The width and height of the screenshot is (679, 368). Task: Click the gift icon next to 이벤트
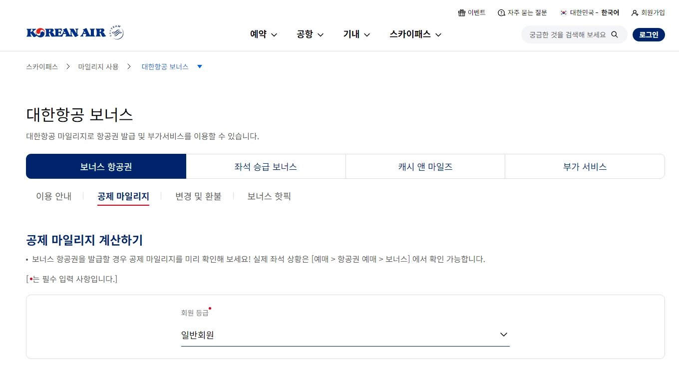tap(461, 12)
